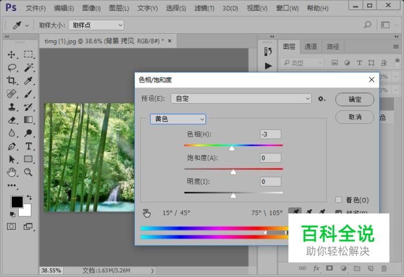Open the History panel icon
This screenshot has height=277, width=404.
pyautogui.click(x=268, y=51)
